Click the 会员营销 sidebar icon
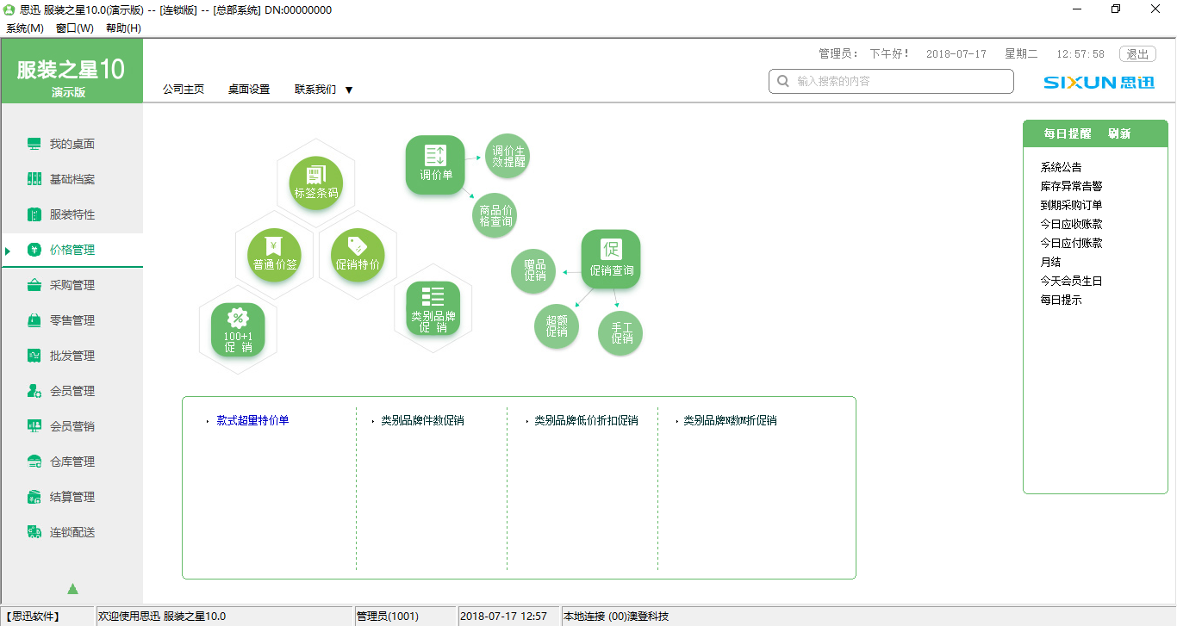 coord(34,426)
